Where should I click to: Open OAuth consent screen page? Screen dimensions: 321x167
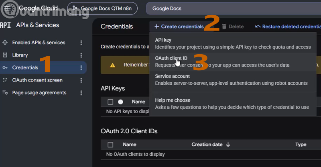[x=37, y=80]
